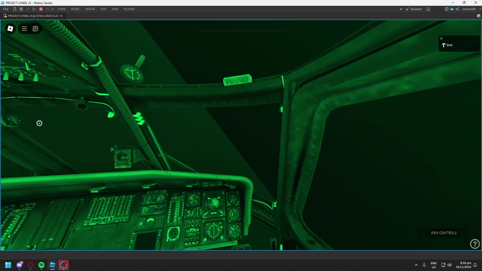This screenshot has height=271, width=482.
Task: Open the notifications bell
Action: coord(428,9)
